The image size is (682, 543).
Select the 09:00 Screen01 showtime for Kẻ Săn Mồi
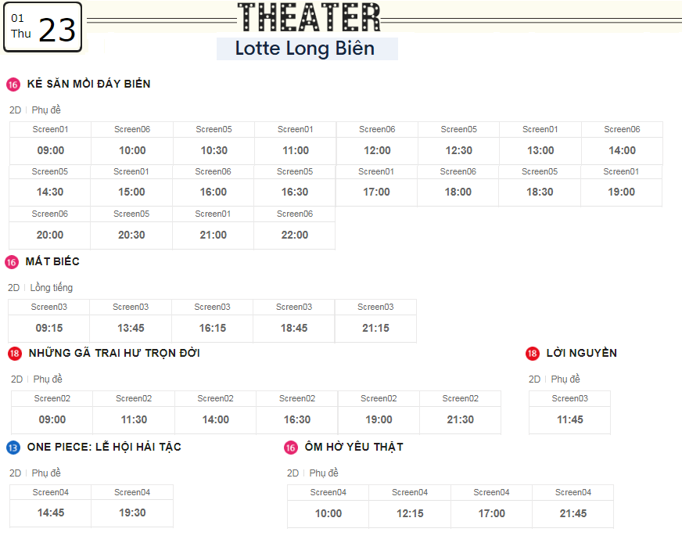pos(51,143)
